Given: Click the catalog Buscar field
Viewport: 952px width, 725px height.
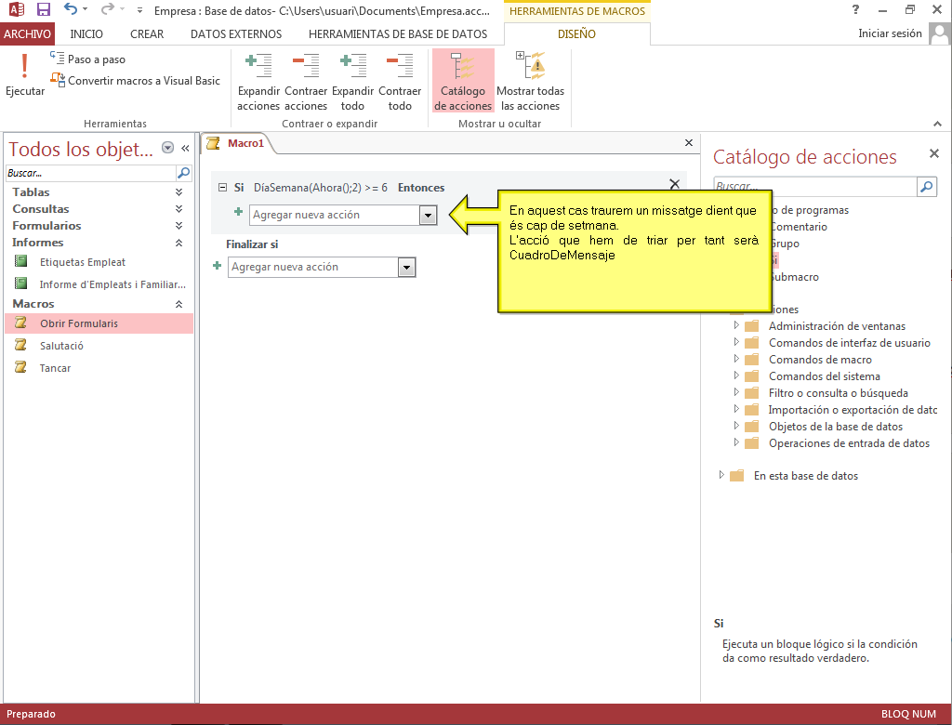Looking at the screenshot, I should [x=814, y=187].
